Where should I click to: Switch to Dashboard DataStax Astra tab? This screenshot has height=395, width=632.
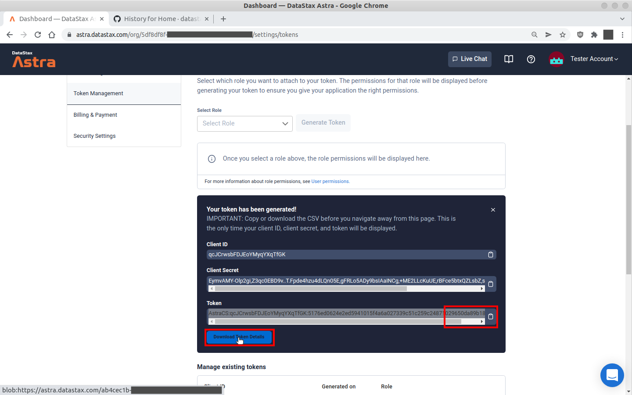(x=56, y=19)
